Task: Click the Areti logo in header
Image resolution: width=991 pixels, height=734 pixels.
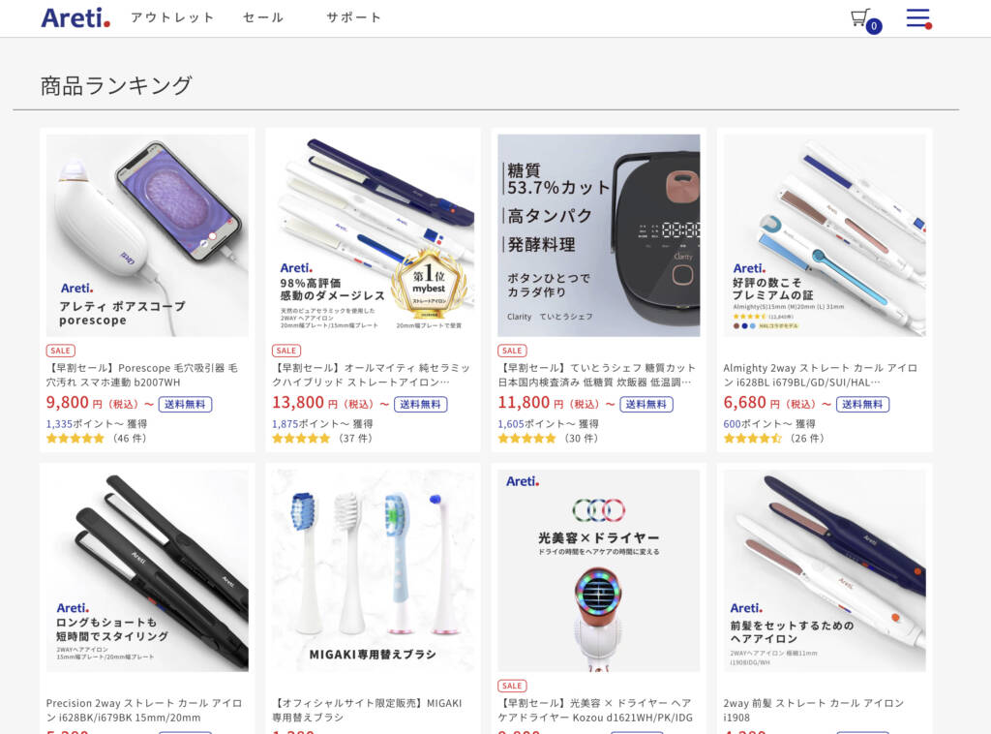Action: click(75, 17)
